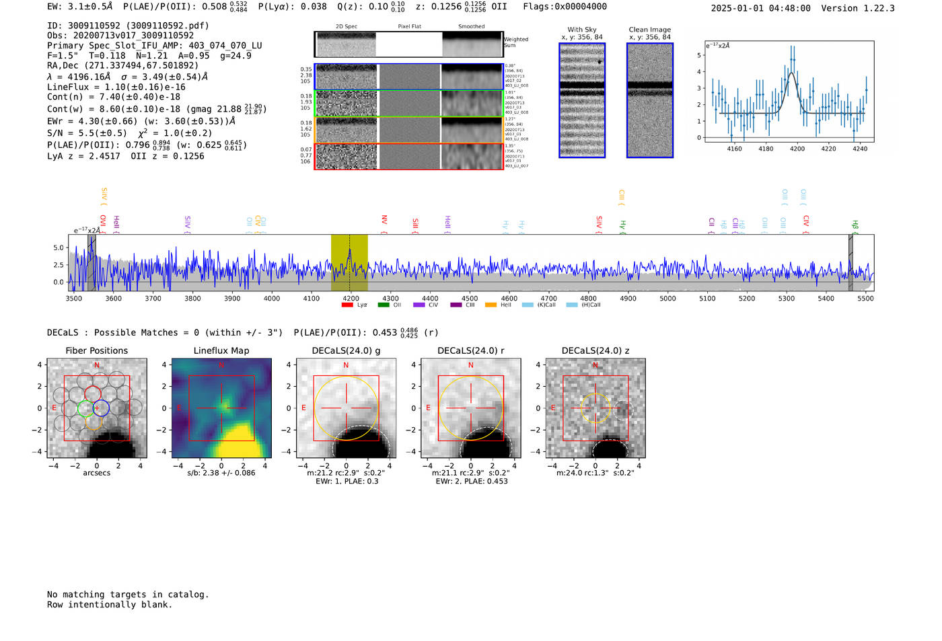Screen dimensions: 942x641
Task: Open the Weighted Sum 2D spectrum thumbnail
Action: point(408,44)
